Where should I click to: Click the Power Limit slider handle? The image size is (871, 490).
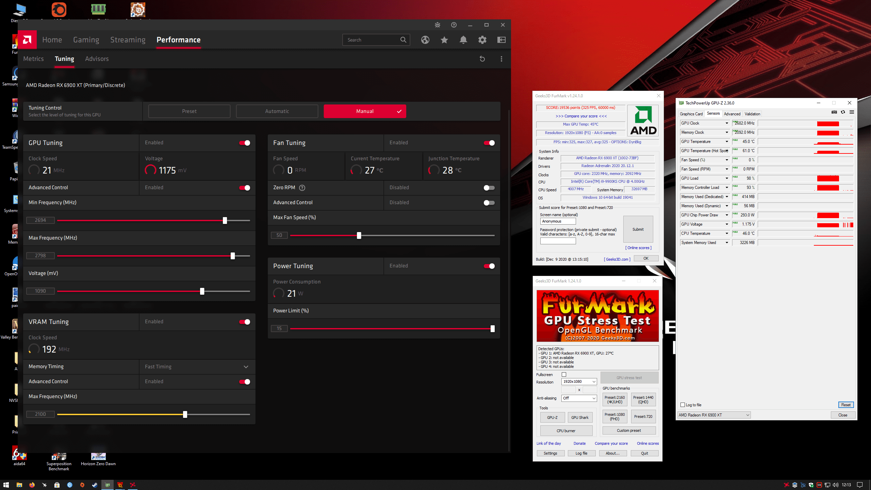coord(493,329)
